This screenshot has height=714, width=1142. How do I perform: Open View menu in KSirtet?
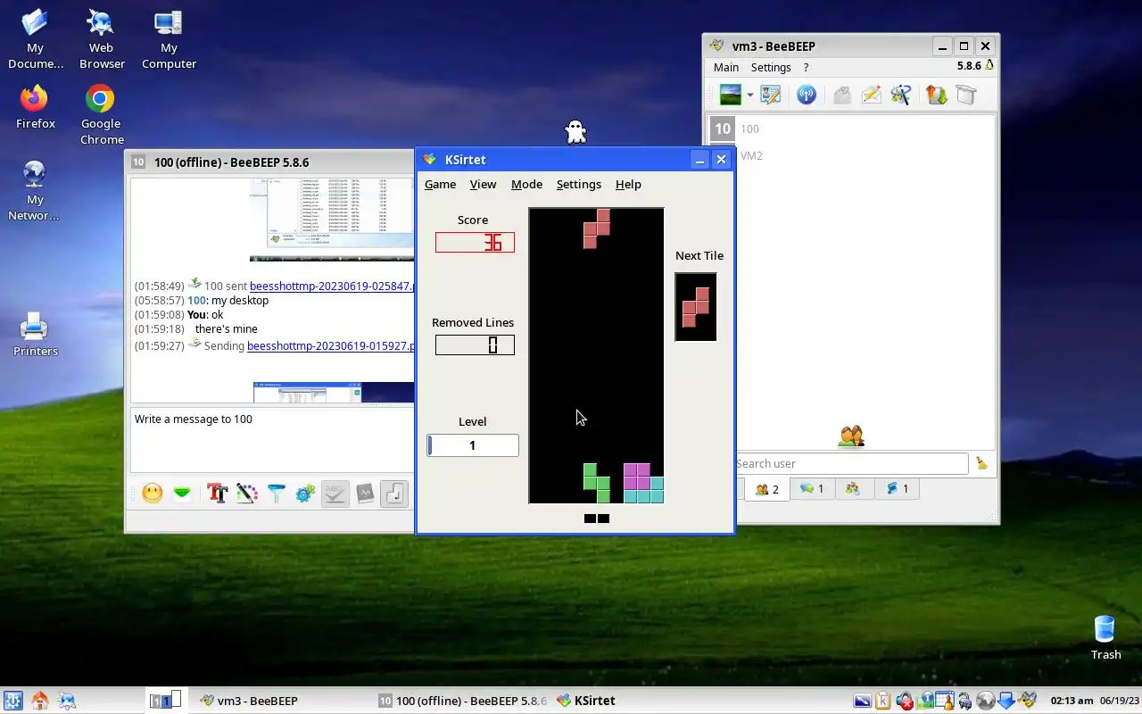pos(483,184)
